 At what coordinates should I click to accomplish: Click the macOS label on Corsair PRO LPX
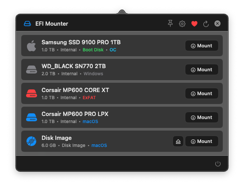[x=90, y=122]
